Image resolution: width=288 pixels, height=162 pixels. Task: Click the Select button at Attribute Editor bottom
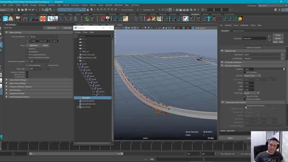click(230, 138)
